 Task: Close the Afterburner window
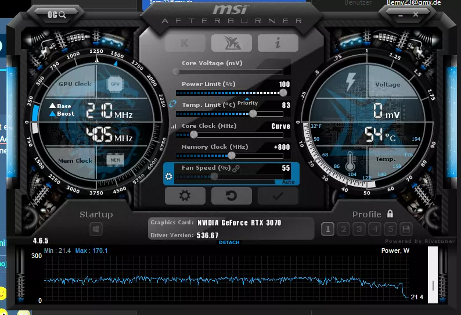[x=416, y=14]
